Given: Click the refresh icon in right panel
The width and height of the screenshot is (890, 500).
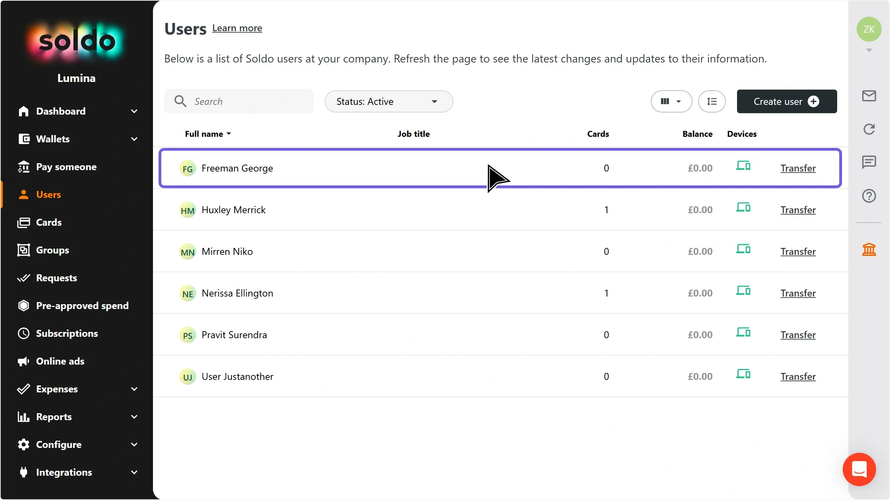Looking at the screenshot, I should coord(869,129).
